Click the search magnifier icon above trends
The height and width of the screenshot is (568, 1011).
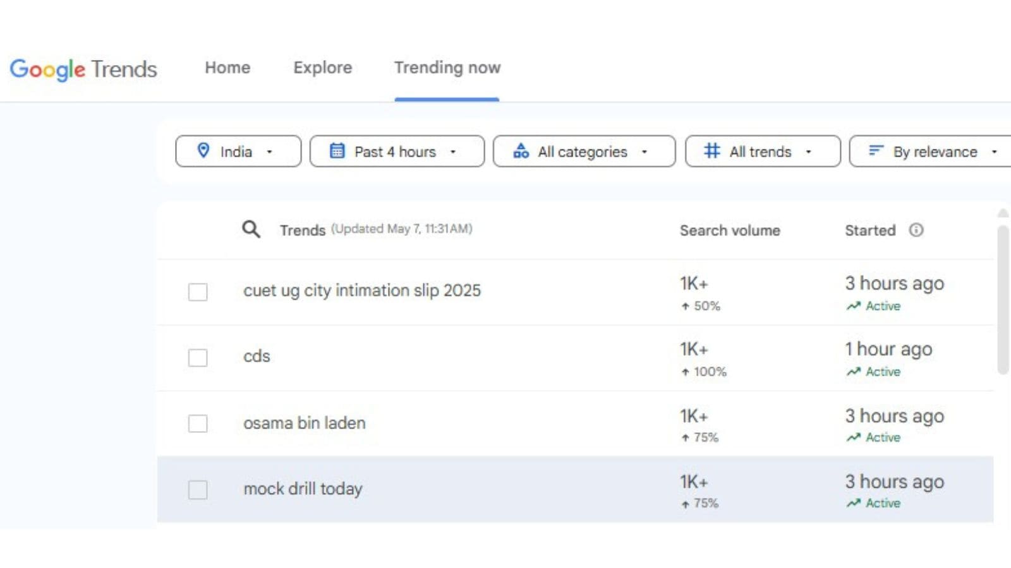click(251, 229)
